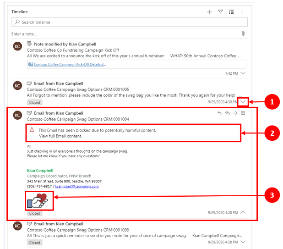Click the Reply arrow icon on email CRM:0001004
The height and width of the screenshot is (249, 283).
click(x=219, y=113)
